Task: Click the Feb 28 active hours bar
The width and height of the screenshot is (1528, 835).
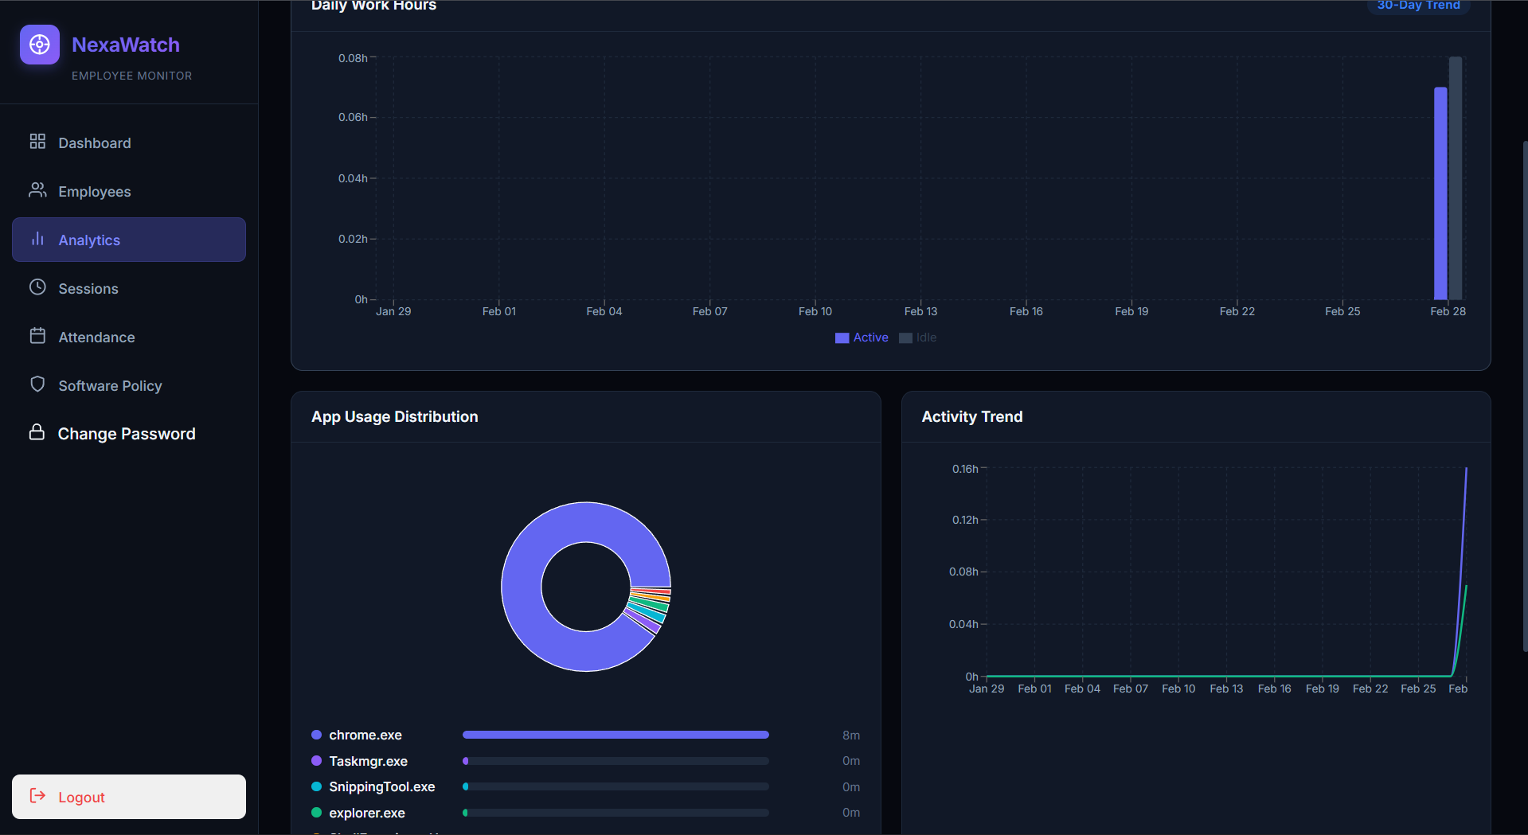Action: point(1440,193)
